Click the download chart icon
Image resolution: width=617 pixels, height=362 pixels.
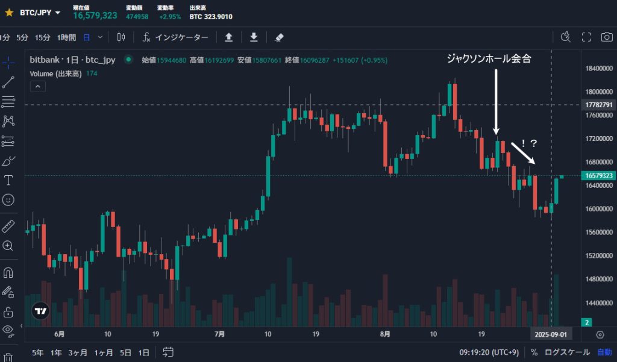[x=254, y=37]
